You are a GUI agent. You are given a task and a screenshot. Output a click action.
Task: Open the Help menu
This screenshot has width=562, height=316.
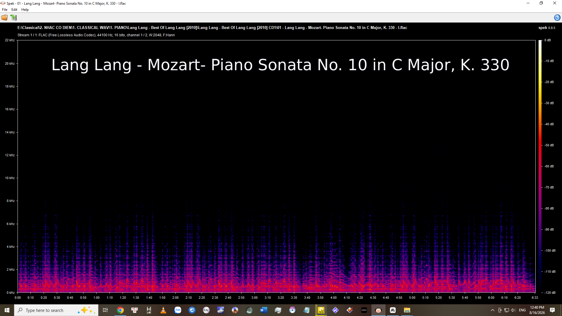click(25, 10)
